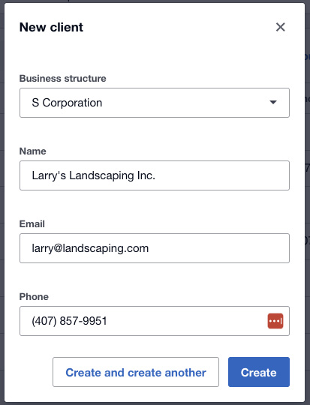Click empty space right of email text
Screen dimensions: 310x405
[218, 248]
